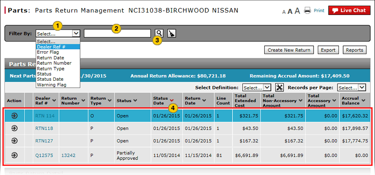The height and width of the screenshot is (175, 375).
Task: Open the Select Definition dropdown
Action: [x=256, y=88]
